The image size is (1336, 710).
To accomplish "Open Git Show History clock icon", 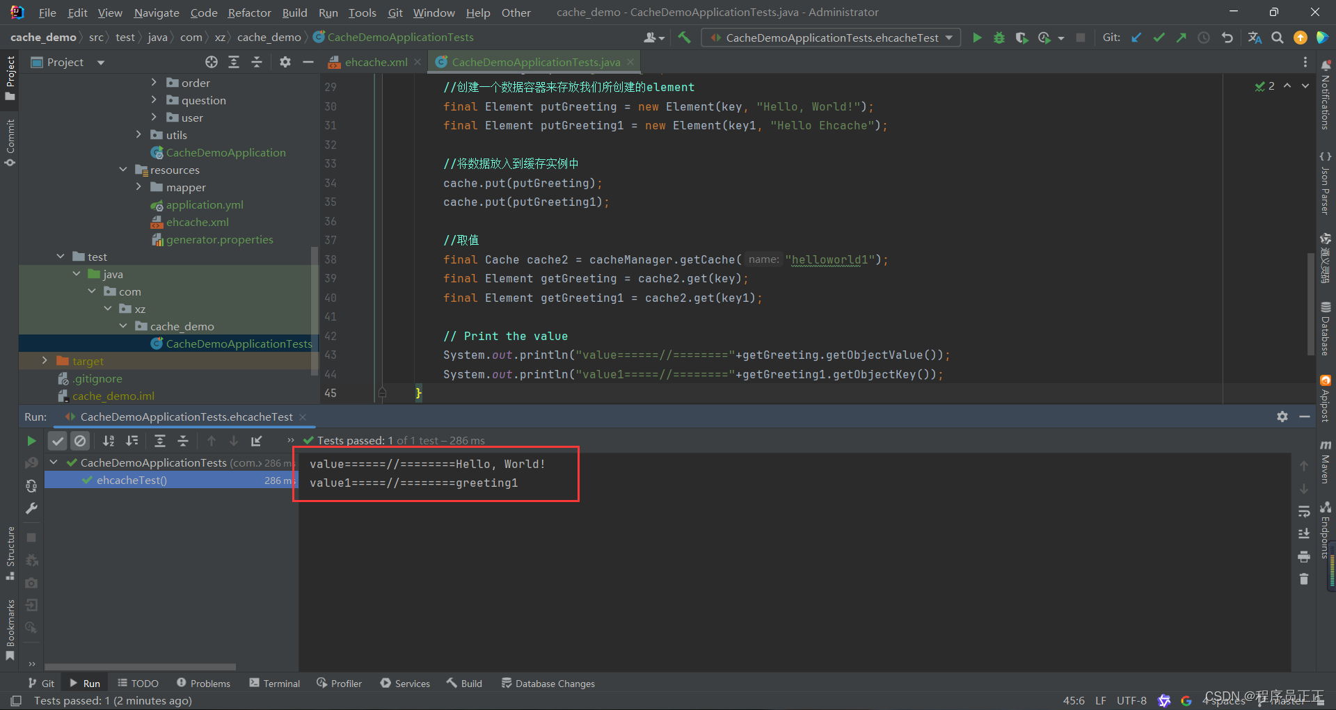I will [x=1203, y=38].
